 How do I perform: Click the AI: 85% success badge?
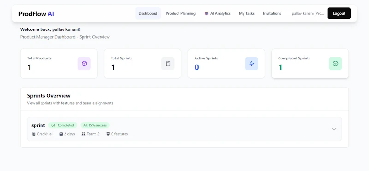pos(95,125)
